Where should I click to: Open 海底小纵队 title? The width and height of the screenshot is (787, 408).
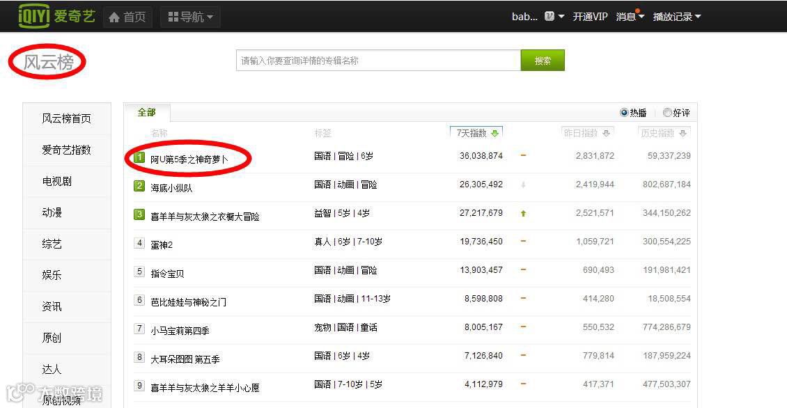click(x=171, y=188)
